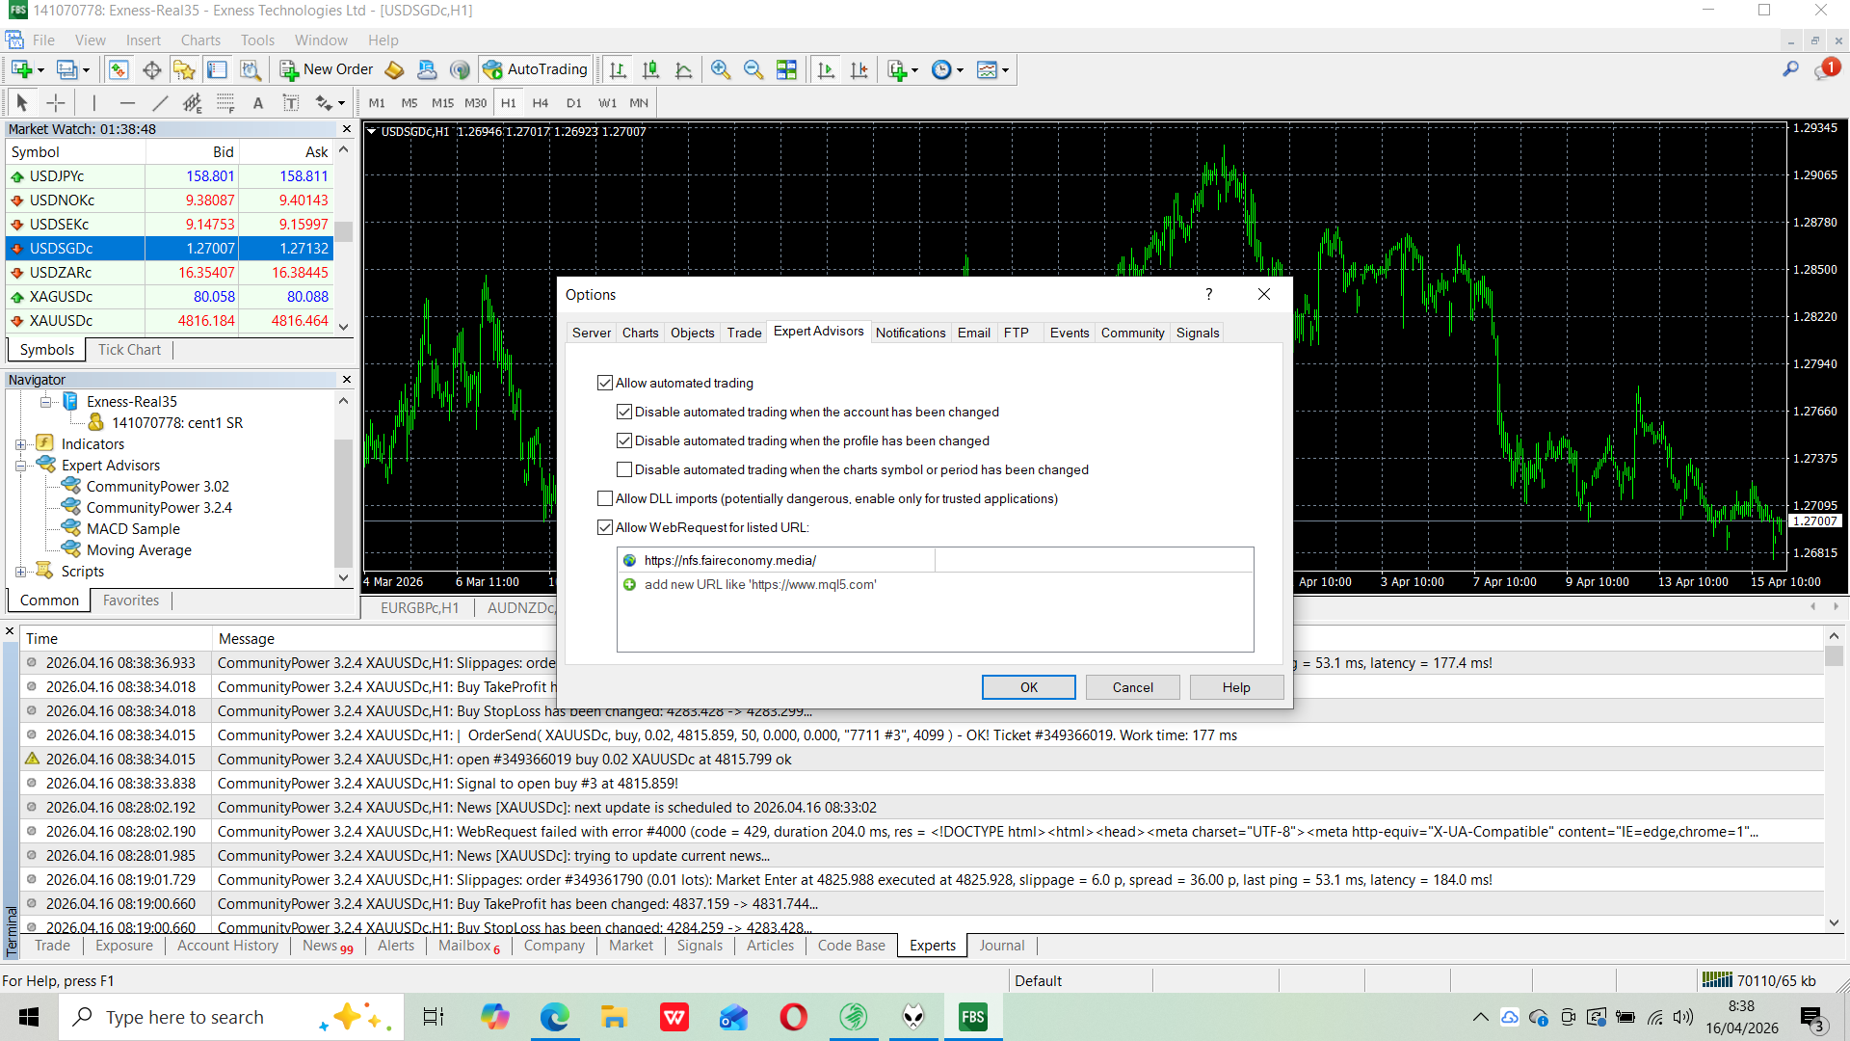1850x1041 pixels.
Task: Open the Opera browser from the taskbar
Action: coord(793,1017)
